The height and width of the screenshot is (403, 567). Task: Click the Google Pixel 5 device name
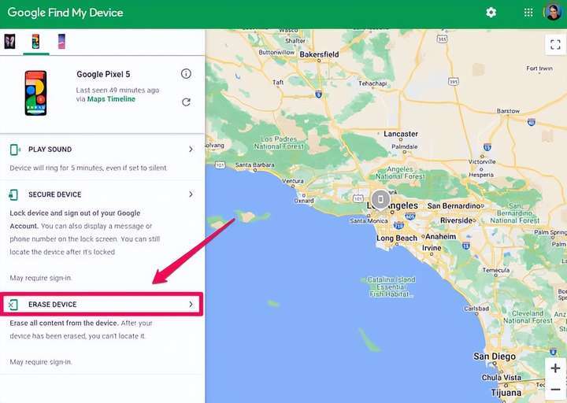tap(103, 74)
